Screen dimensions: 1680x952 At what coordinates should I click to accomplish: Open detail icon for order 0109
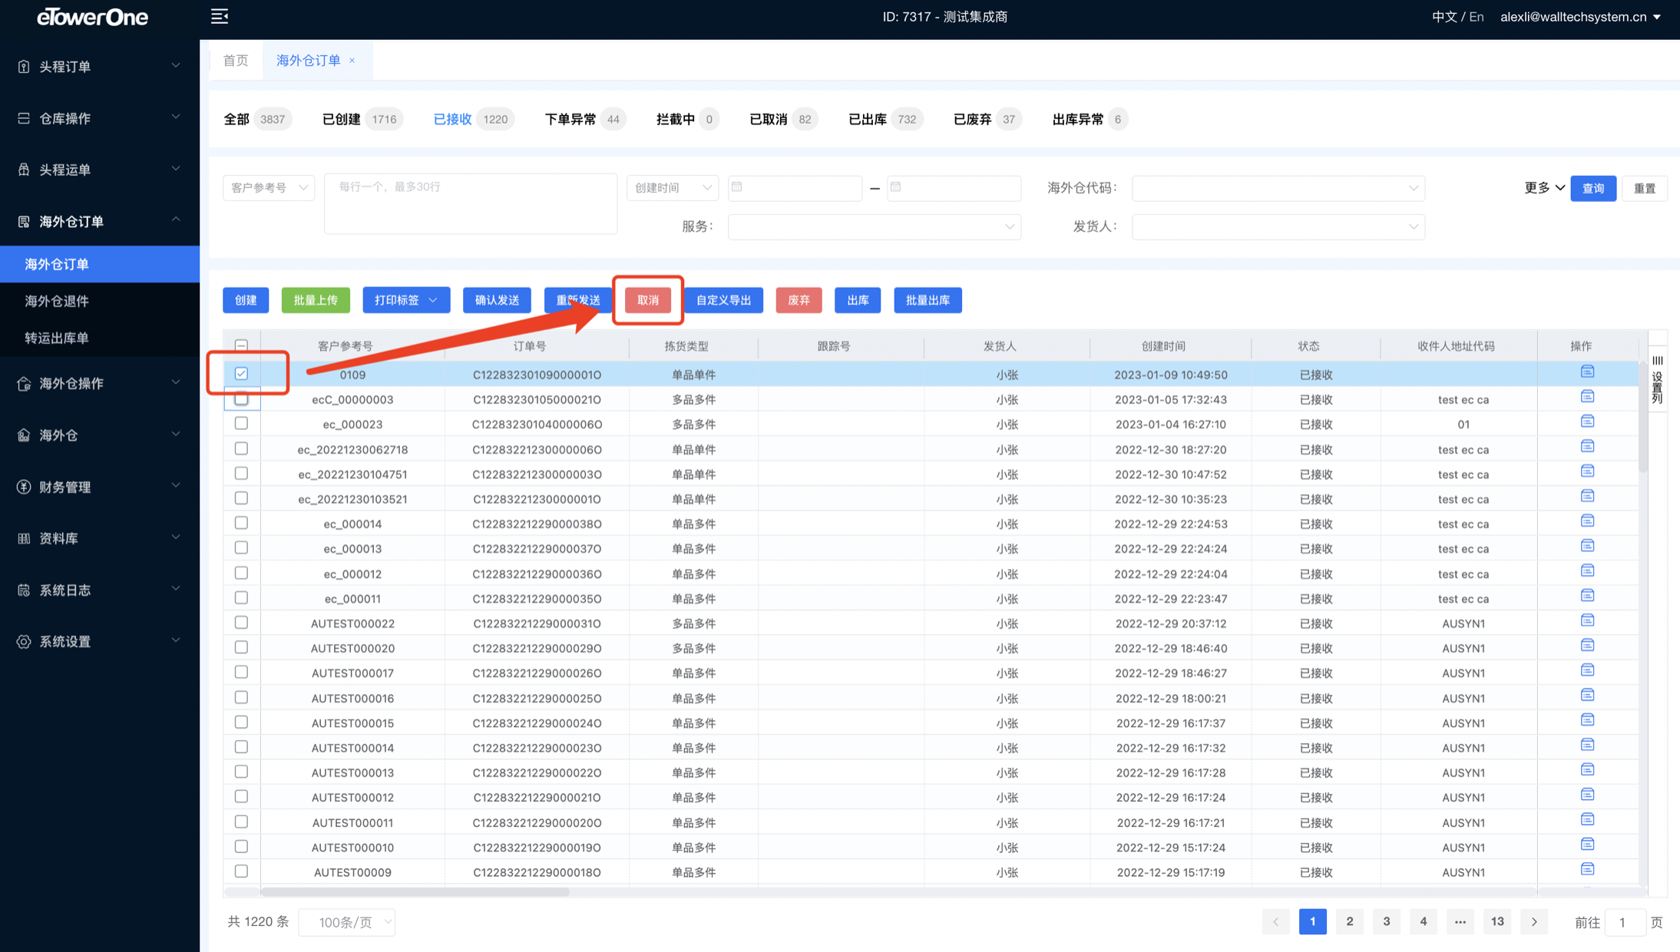(x=1587, y=372)
